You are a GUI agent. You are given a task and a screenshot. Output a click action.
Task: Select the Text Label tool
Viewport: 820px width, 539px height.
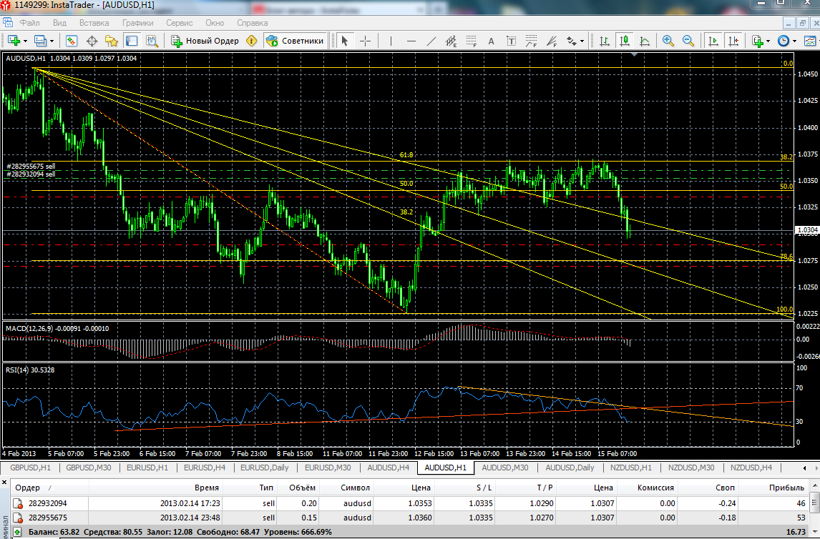click(511, 41)
